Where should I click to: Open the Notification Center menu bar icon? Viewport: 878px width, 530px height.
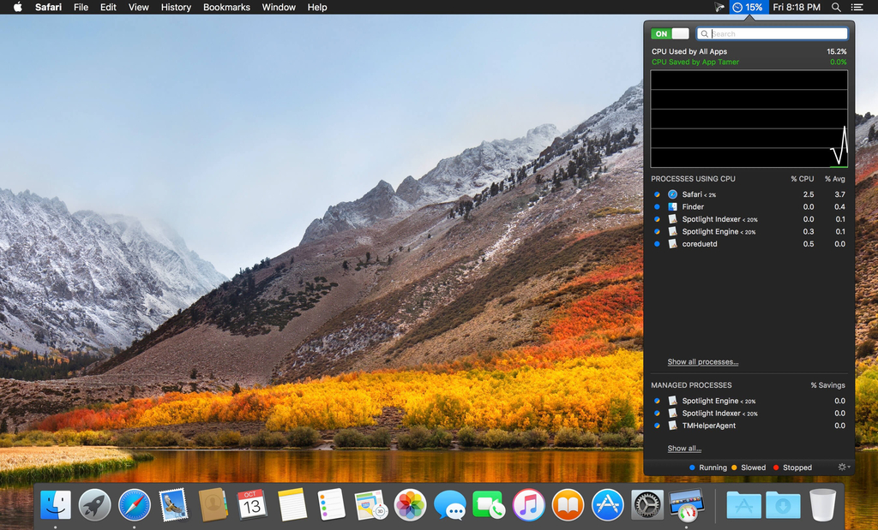pos(860,7)
